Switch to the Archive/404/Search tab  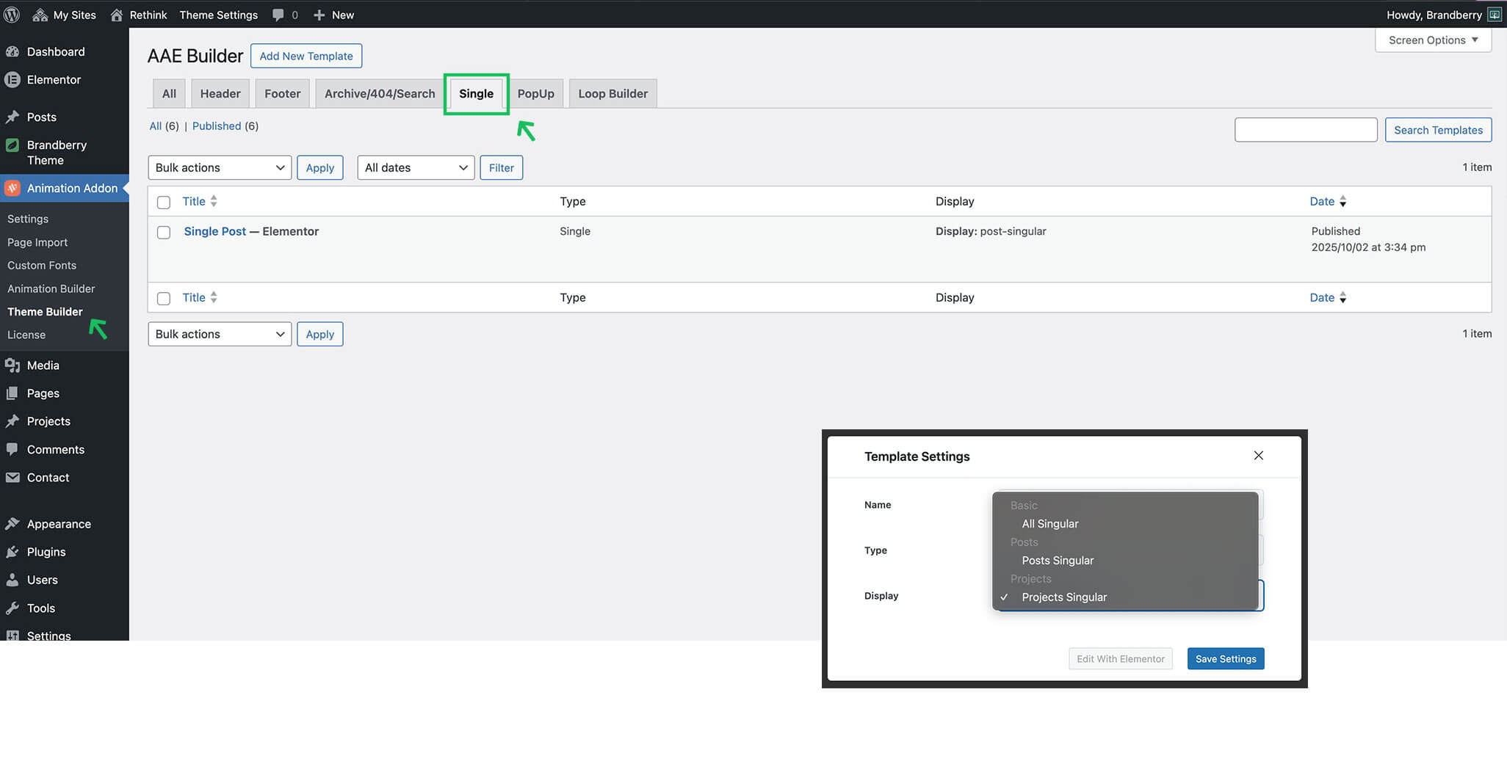[x=380, y=94]
